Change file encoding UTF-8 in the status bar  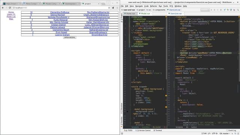pyautogui.click(x=215, y=133)
